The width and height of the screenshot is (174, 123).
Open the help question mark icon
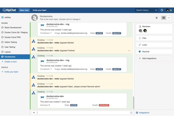pyautogui.click(x=162, y=10)
